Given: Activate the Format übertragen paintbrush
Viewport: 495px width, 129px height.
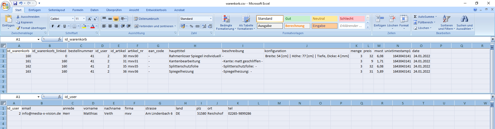Looking at the screenshot, I should pos(31,28).
